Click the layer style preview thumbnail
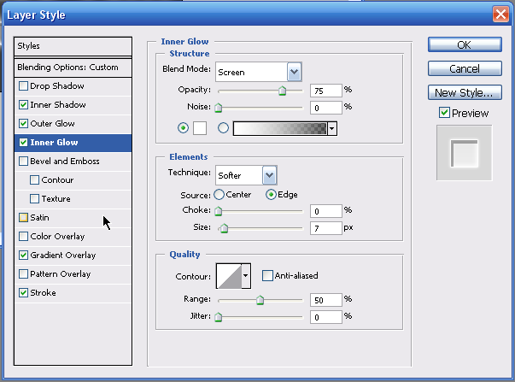This screenshot has height=382, width=515. [464, 153]
